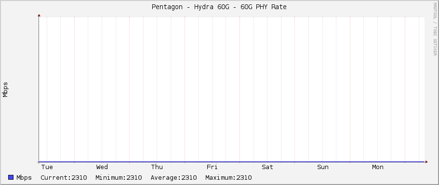Screen dimensions: 439x185
Task: Click the blue Mbps legend color swatch
Action: 11,177
